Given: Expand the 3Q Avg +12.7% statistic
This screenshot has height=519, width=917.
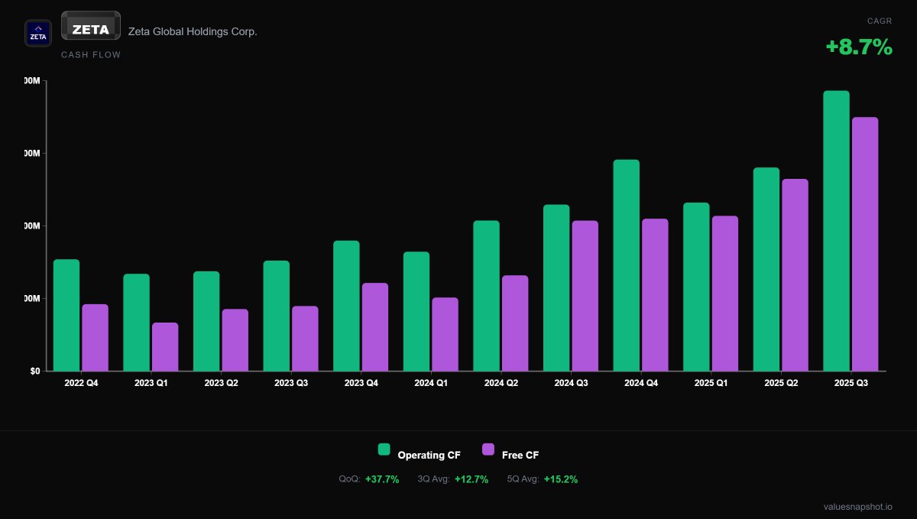Looking at the screenshot, I should [x=453, y=479].
